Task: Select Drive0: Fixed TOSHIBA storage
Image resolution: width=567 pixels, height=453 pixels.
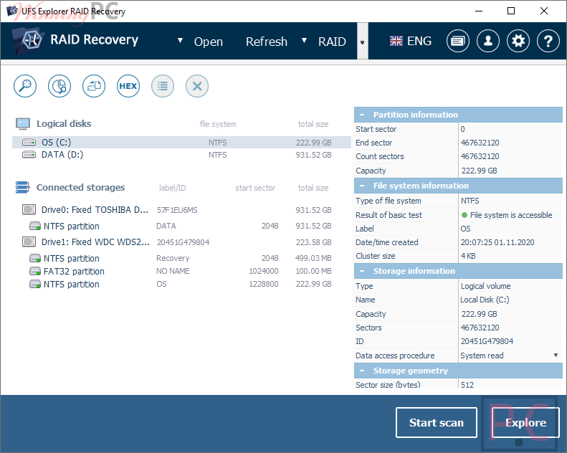Action: [x=181, y=210]
